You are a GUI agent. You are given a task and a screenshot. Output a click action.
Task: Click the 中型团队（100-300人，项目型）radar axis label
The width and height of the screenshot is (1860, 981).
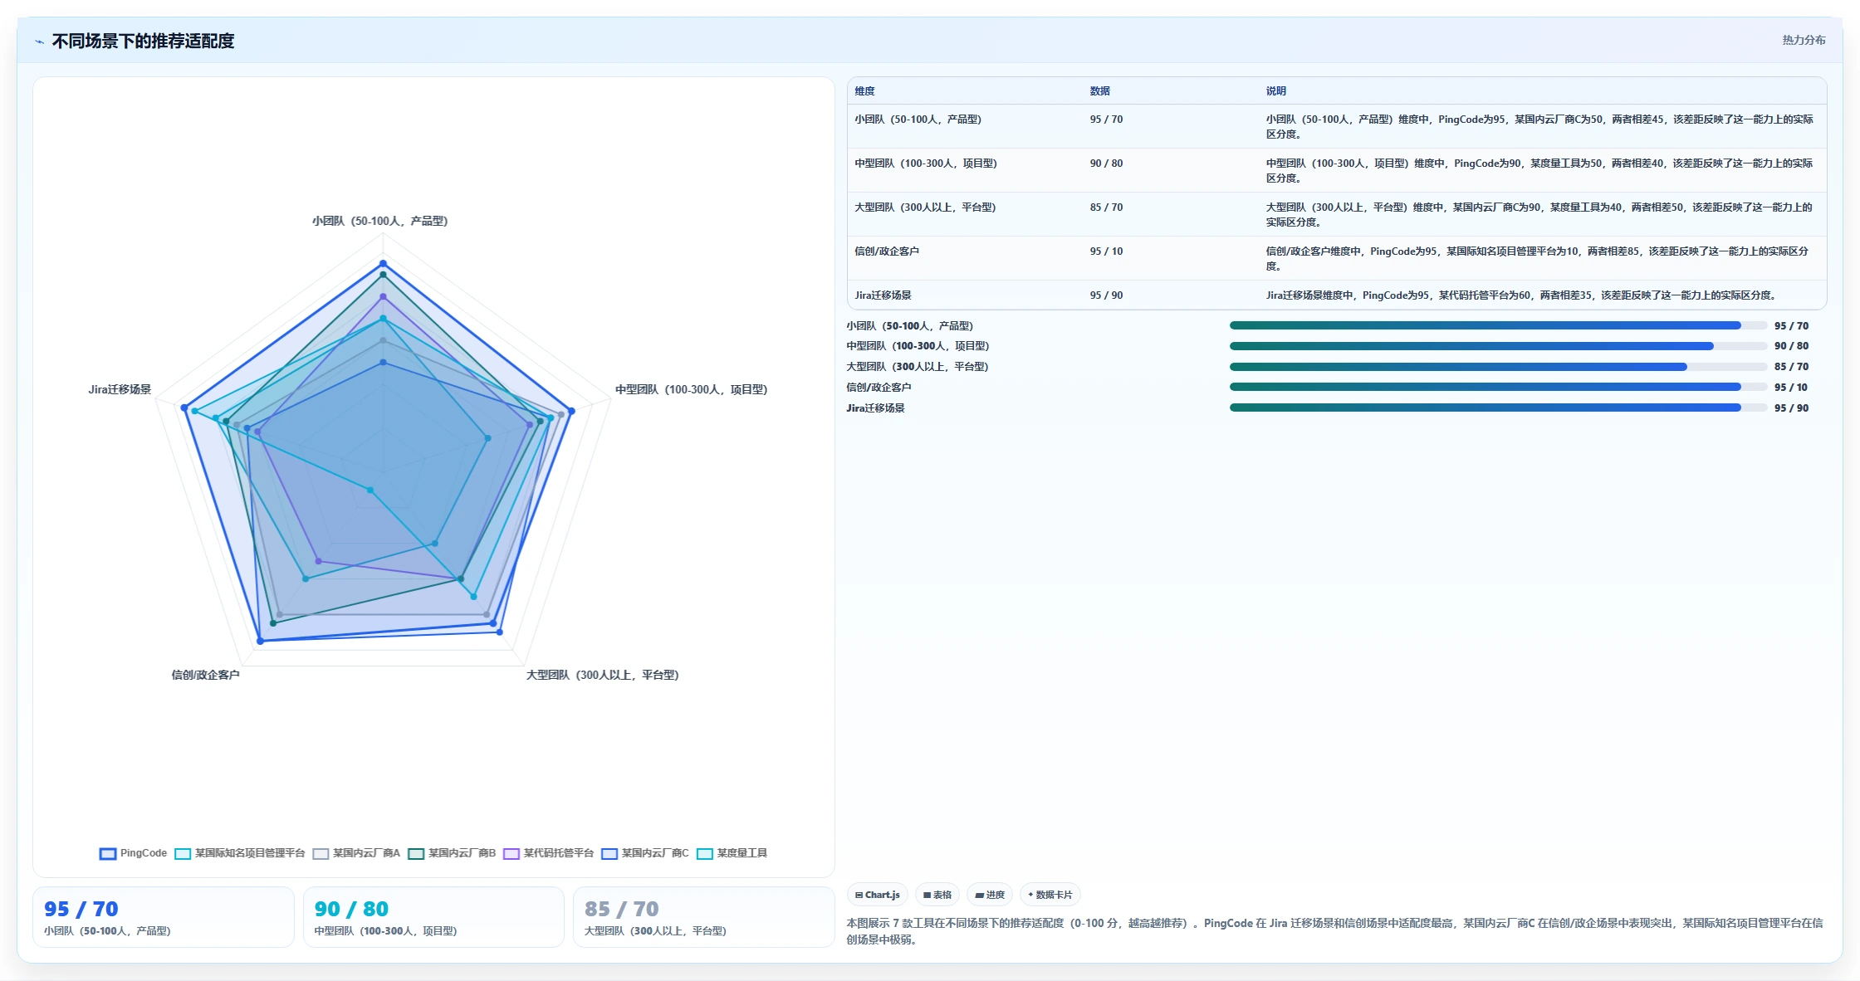coord(691,389)
